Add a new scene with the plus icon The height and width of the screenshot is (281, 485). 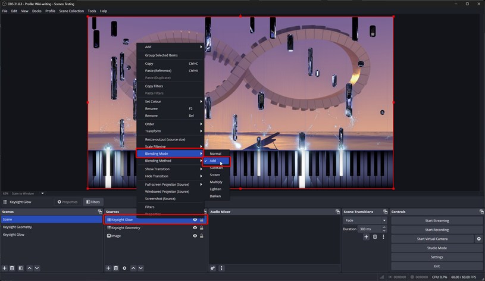click(x=4, y=268)
